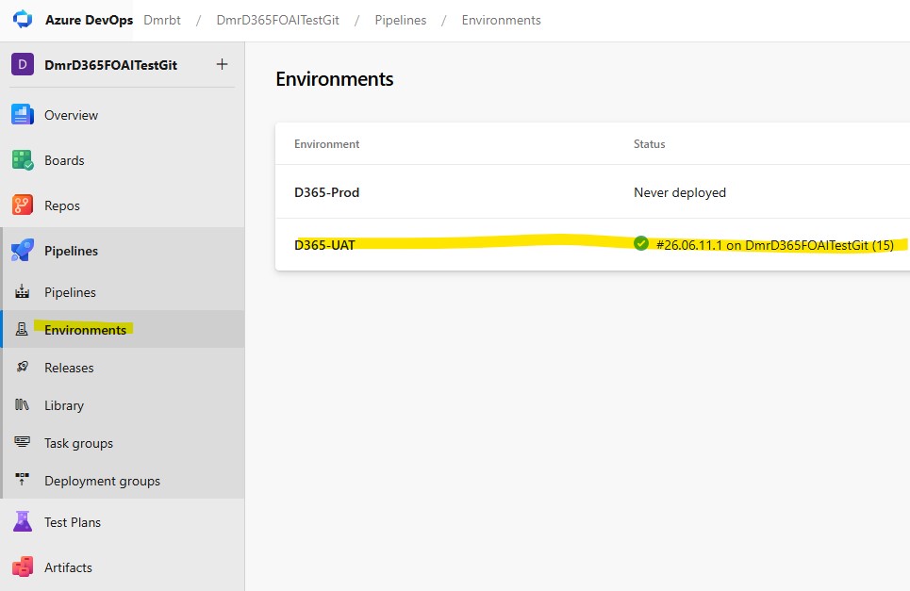The image size is (910, 591).
Task: Click the Overview icon in sidebar
Action: pos(22,115)
